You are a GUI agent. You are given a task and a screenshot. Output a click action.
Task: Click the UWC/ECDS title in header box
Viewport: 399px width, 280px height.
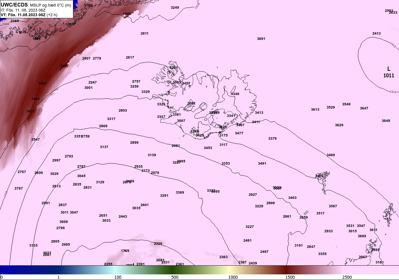point(14,5)
